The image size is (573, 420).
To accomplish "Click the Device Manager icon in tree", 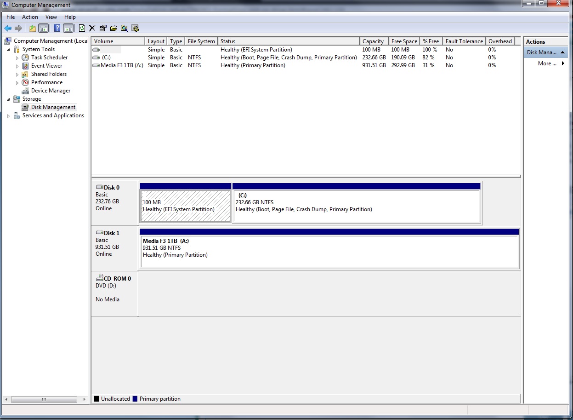I will tap(25, 91).
